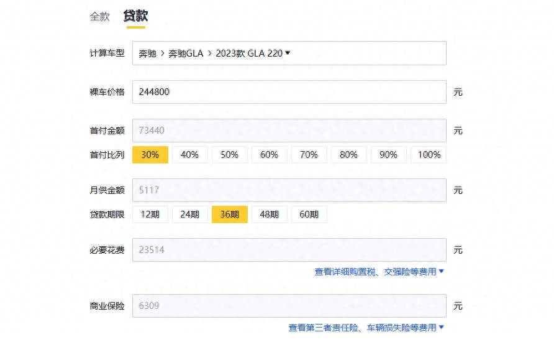Choose the 60期 loan term
Image resolution: width=554 pixels, height=350 pixels.
309,214
